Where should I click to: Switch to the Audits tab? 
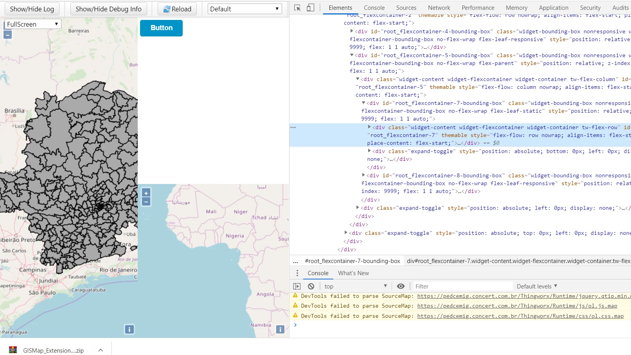click(x=620, y=8)
